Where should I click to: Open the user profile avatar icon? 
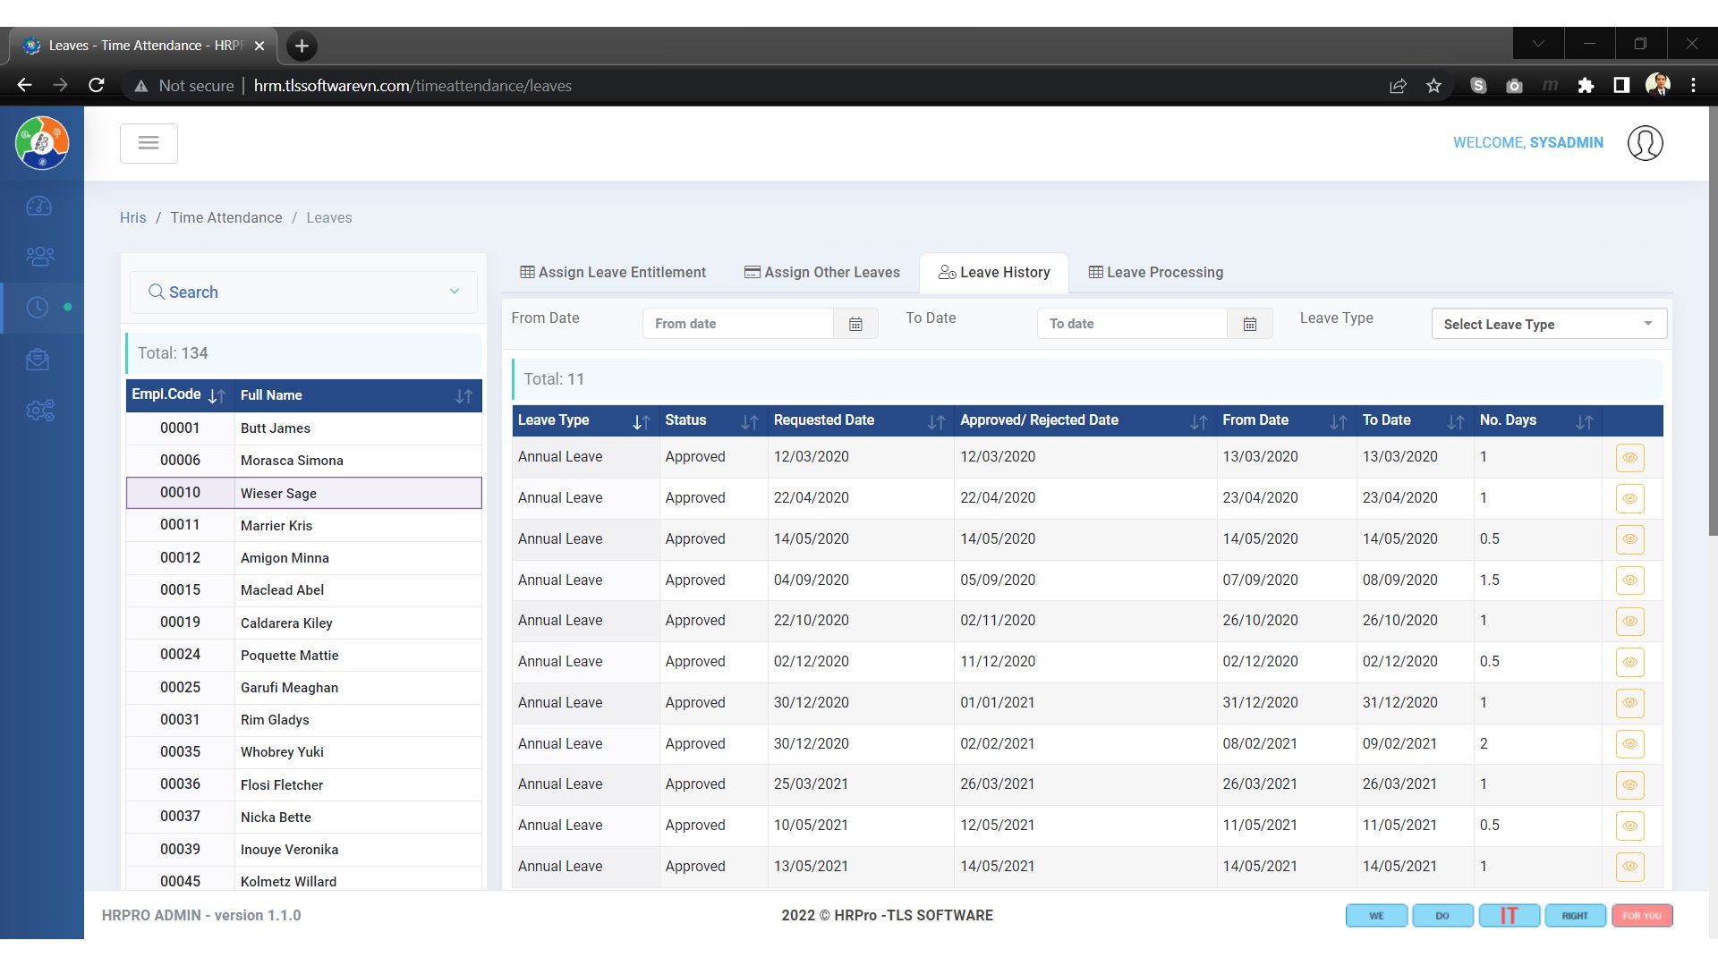[1645, 143]
